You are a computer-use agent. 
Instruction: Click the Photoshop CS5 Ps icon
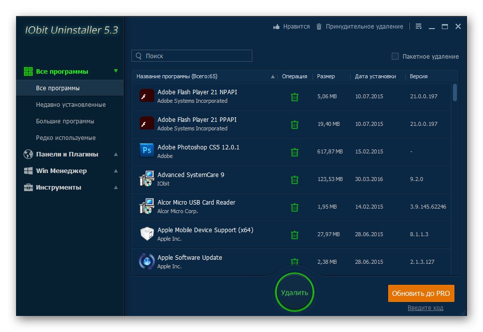(146, 150)
